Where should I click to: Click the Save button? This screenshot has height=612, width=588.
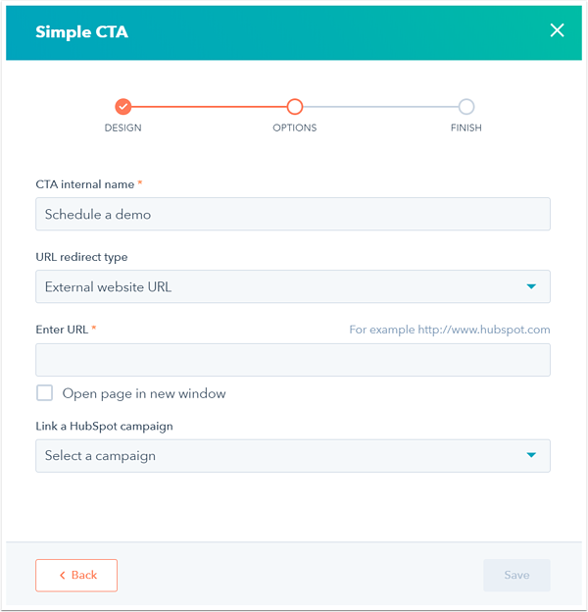click(516, 576)
